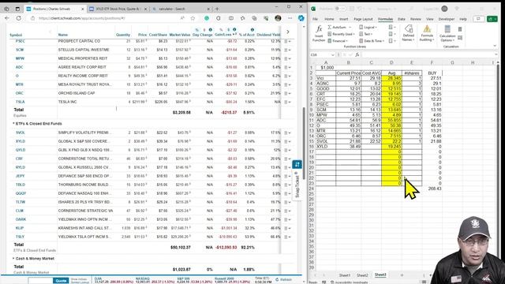
Task: Open Edge Favorites toolbar icon
Action: [242, 18]
